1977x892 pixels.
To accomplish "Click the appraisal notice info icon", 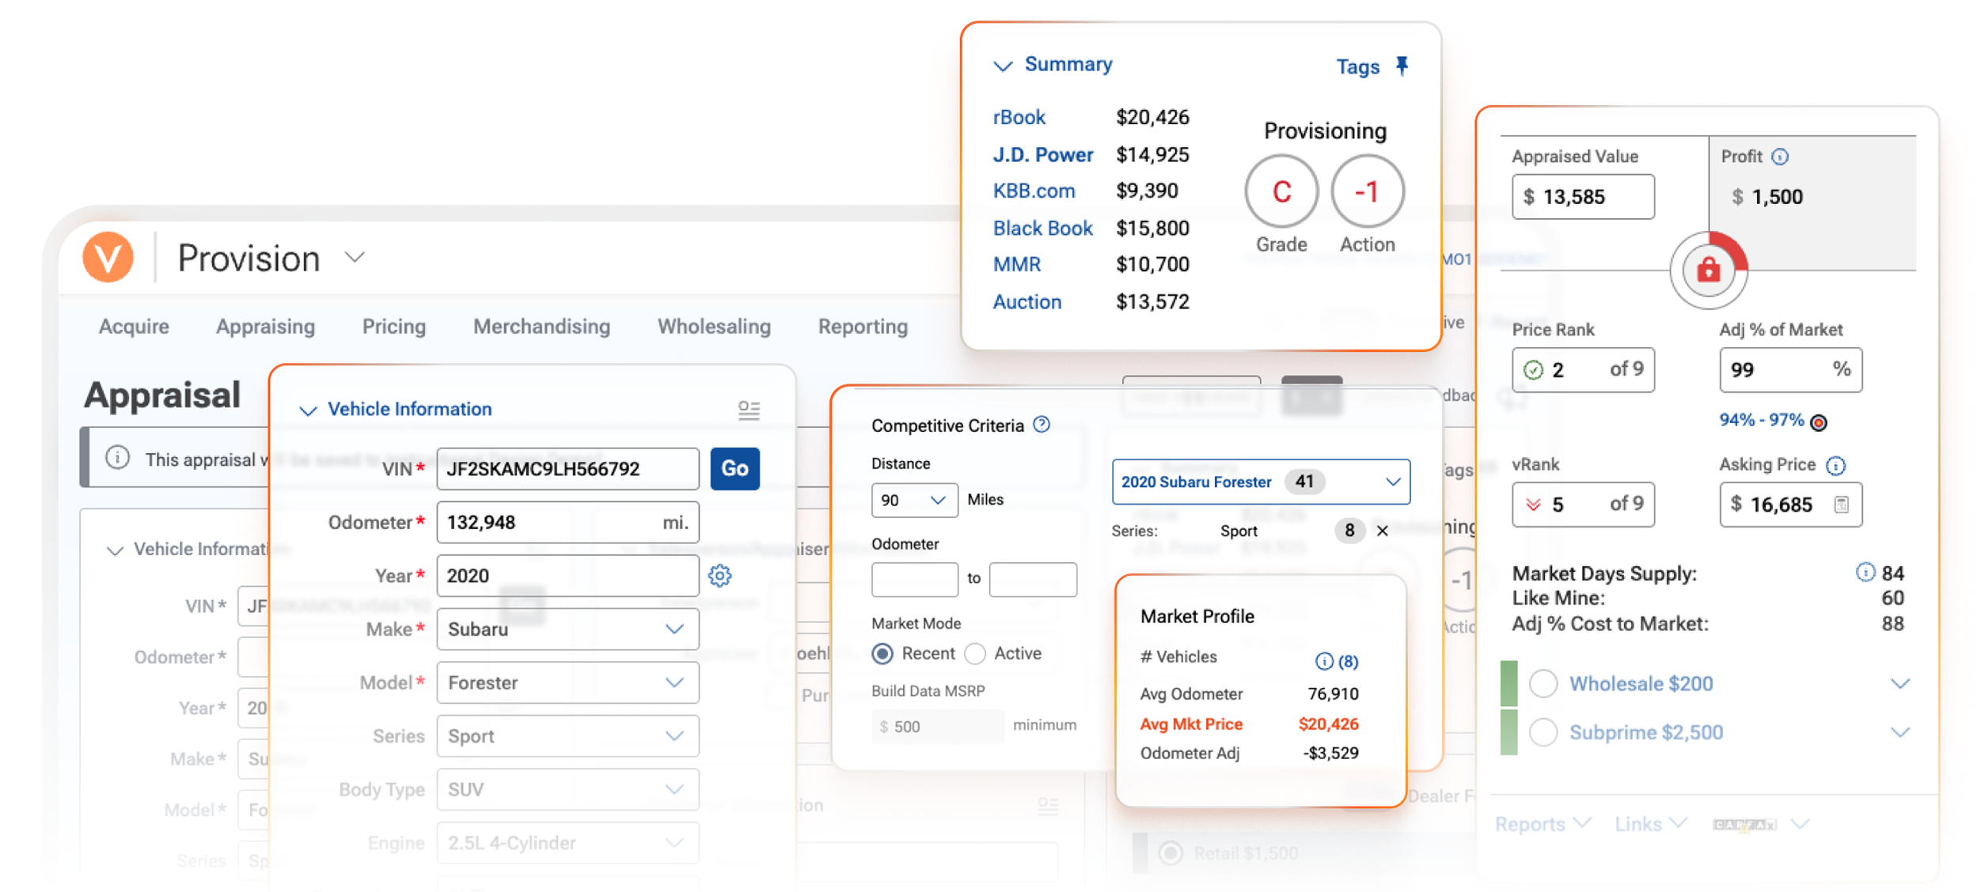I will [117, 458].
